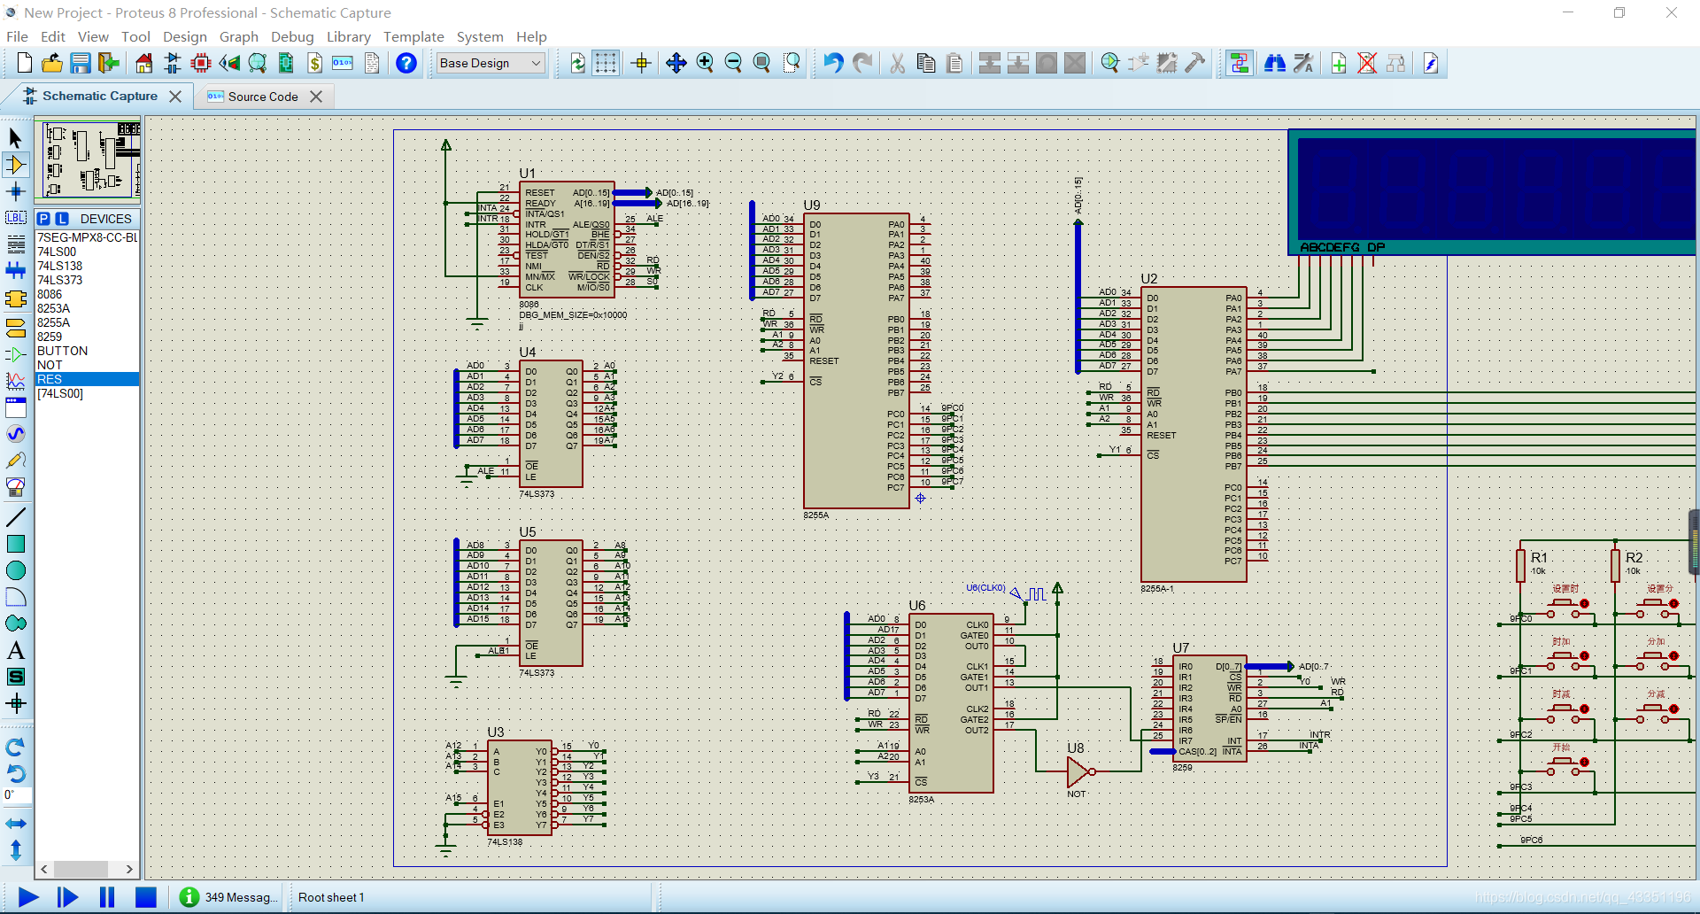Click the right arrow of device list scrollbar
The height and width of the screenshot is (914, 1700).
click(129, 869)
